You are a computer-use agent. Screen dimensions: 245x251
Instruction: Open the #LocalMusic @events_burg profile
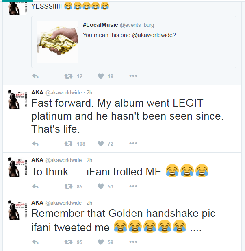point(100,25)
